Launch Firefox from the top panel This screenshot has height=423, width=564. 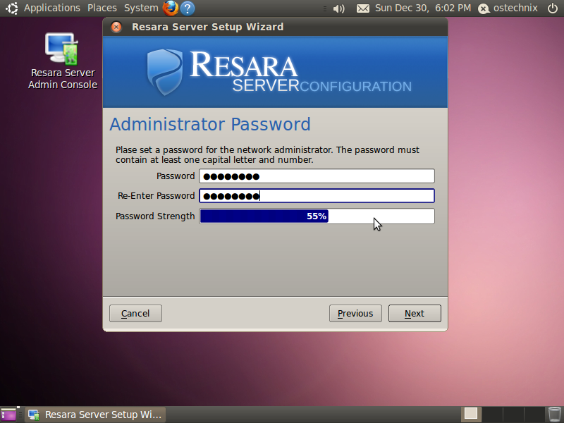point(171,8)
